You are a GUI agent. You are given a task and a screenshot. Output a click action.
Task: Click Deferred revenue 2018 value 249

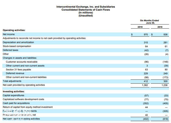click(165, 74)
